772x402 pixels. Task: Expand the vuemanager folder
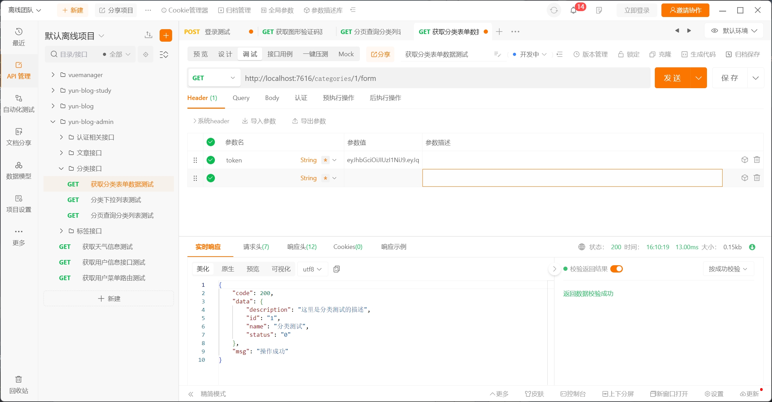pyautogui.click(x=53, y=75)
